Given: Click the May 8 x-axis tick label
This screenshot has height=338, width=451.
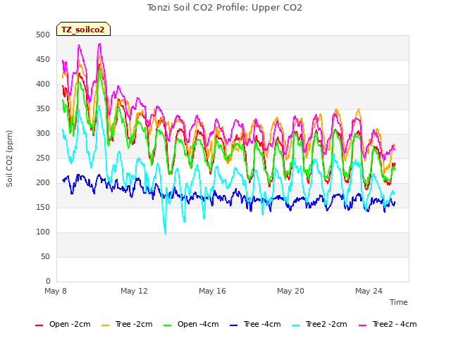Looking at the screenshot, I should pyautogui.click(x=56, y=291).
